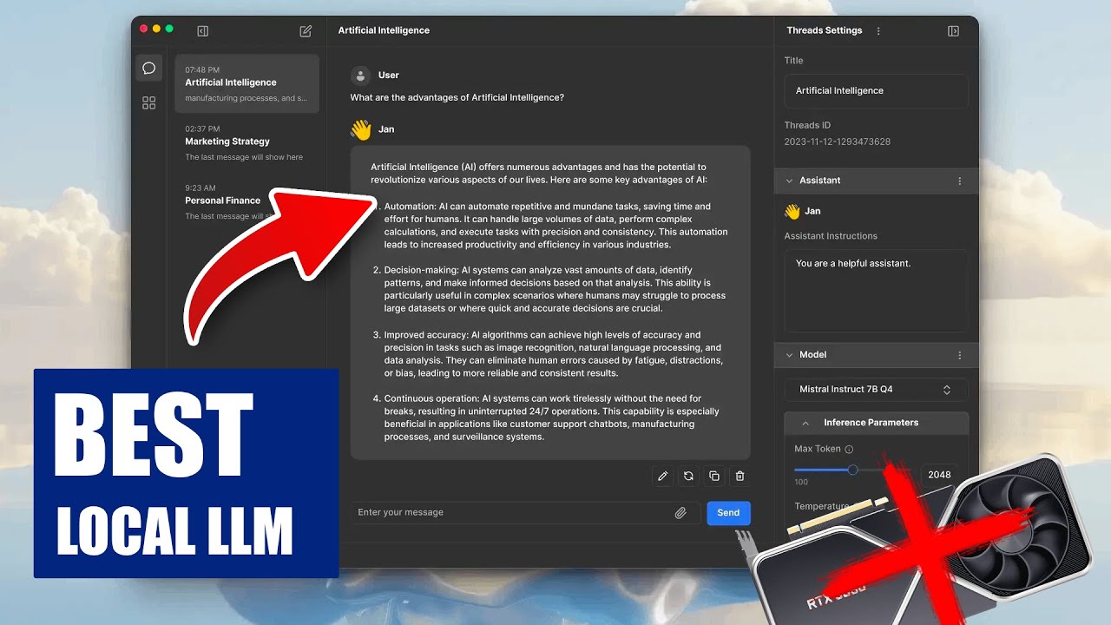Click the Threads ID 2023-11-12-1293473628 text
The image size is (1111, 625).
(837, 141)
